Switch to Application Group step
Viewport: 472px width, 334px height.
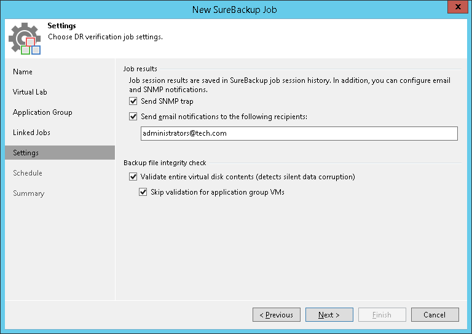(42, 112)
